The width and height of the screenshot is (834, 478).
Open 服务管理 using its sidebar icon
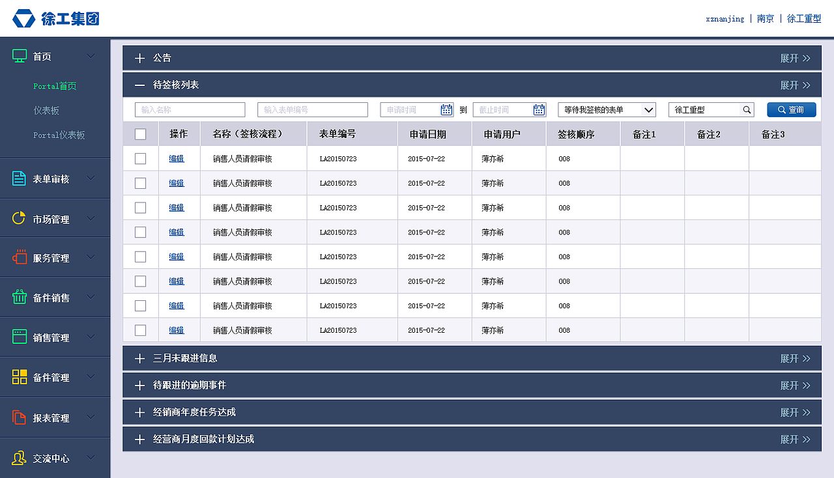click(x=18, y=257)
